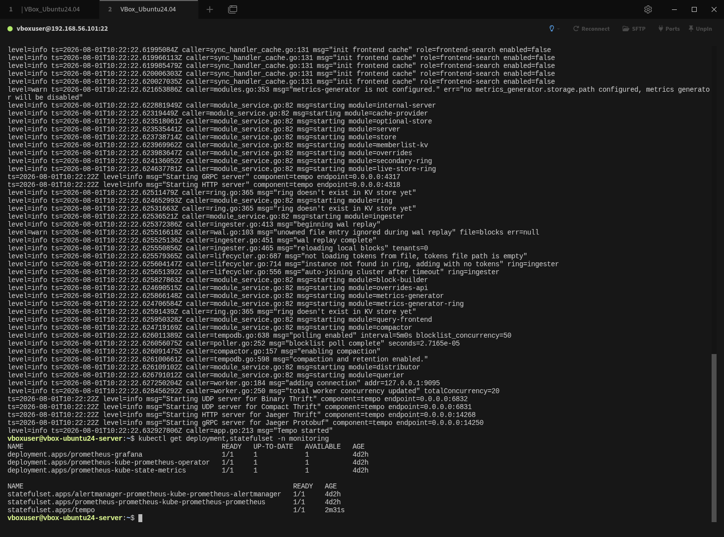Click statefulset.apps/alertmanager-prometheus-kube-prometheus-alertmanager text
Viewport: 724px width, 537px height.
point(144,494)
